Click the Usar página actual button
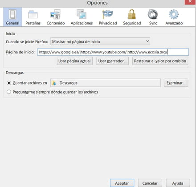196x187 pixels. [74, 61]
